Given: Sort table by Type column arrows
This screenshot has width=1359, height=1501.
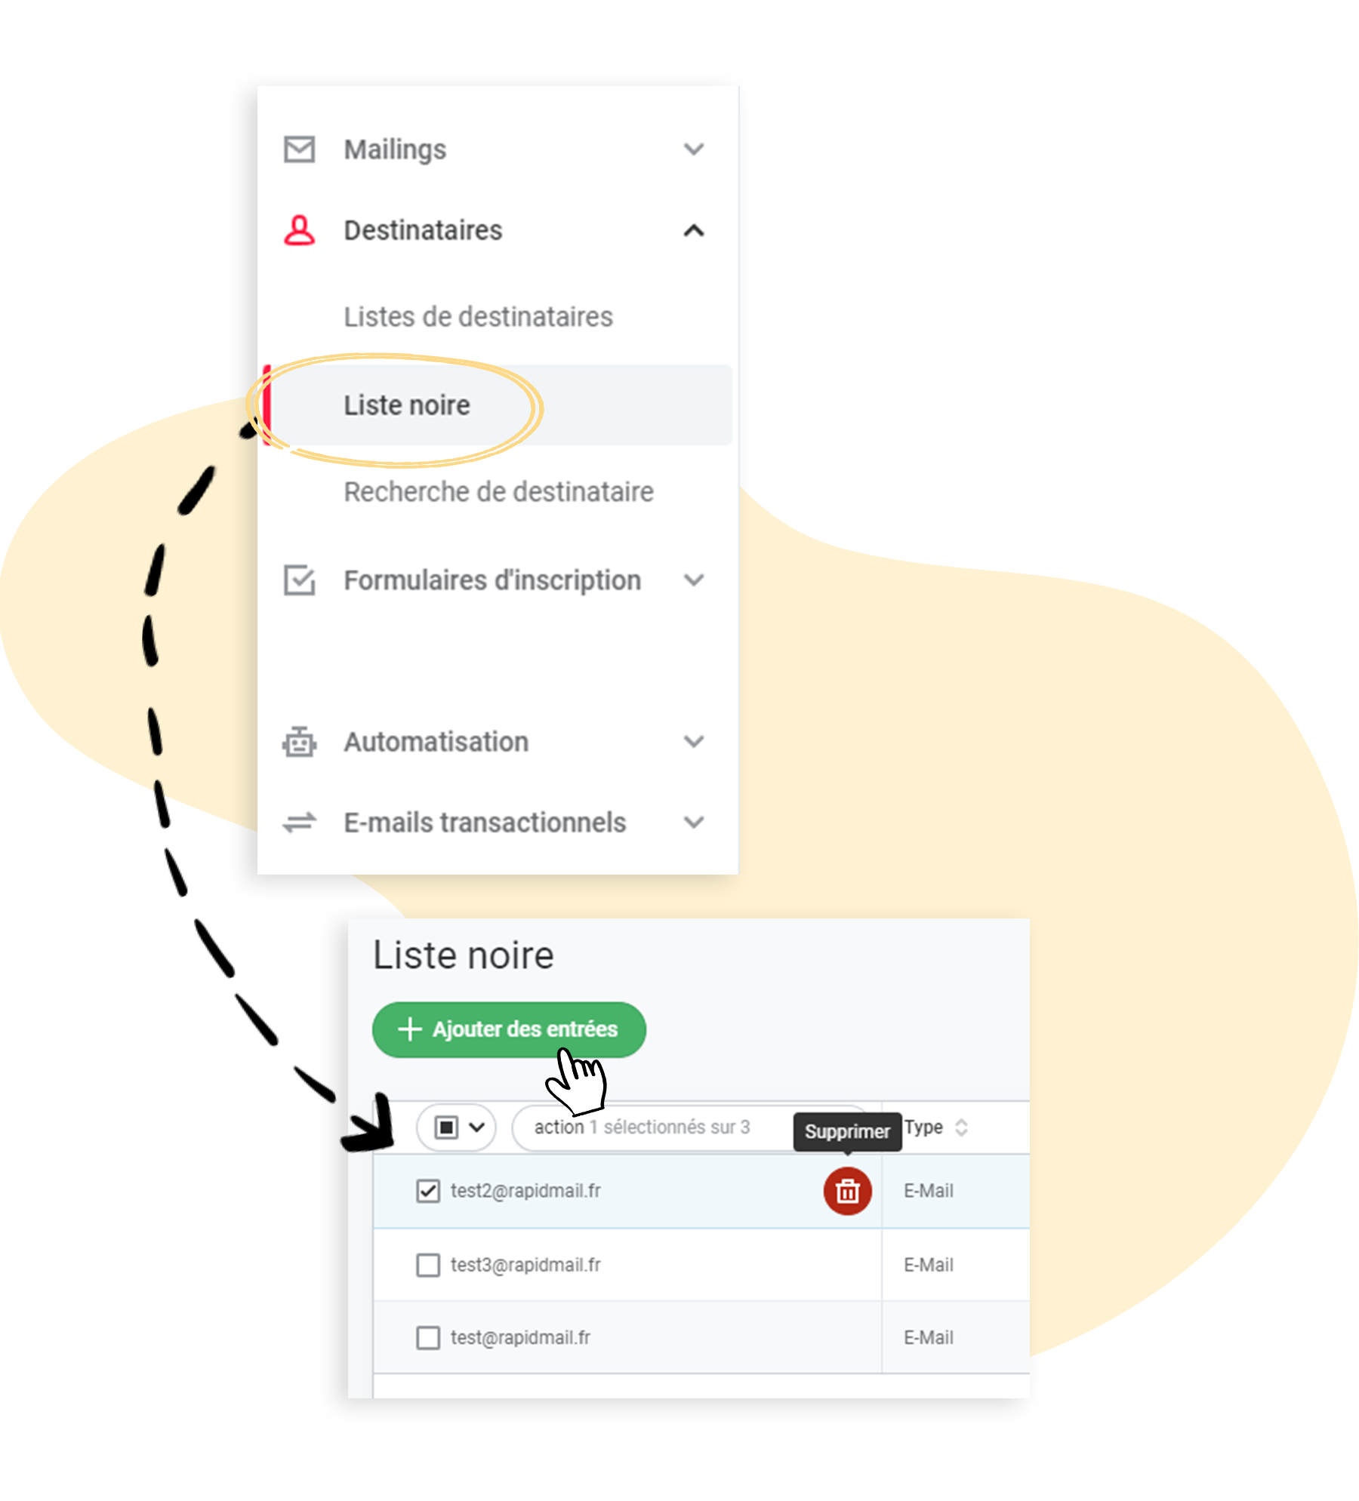Looking at the screenshot, I should 961,1127.
